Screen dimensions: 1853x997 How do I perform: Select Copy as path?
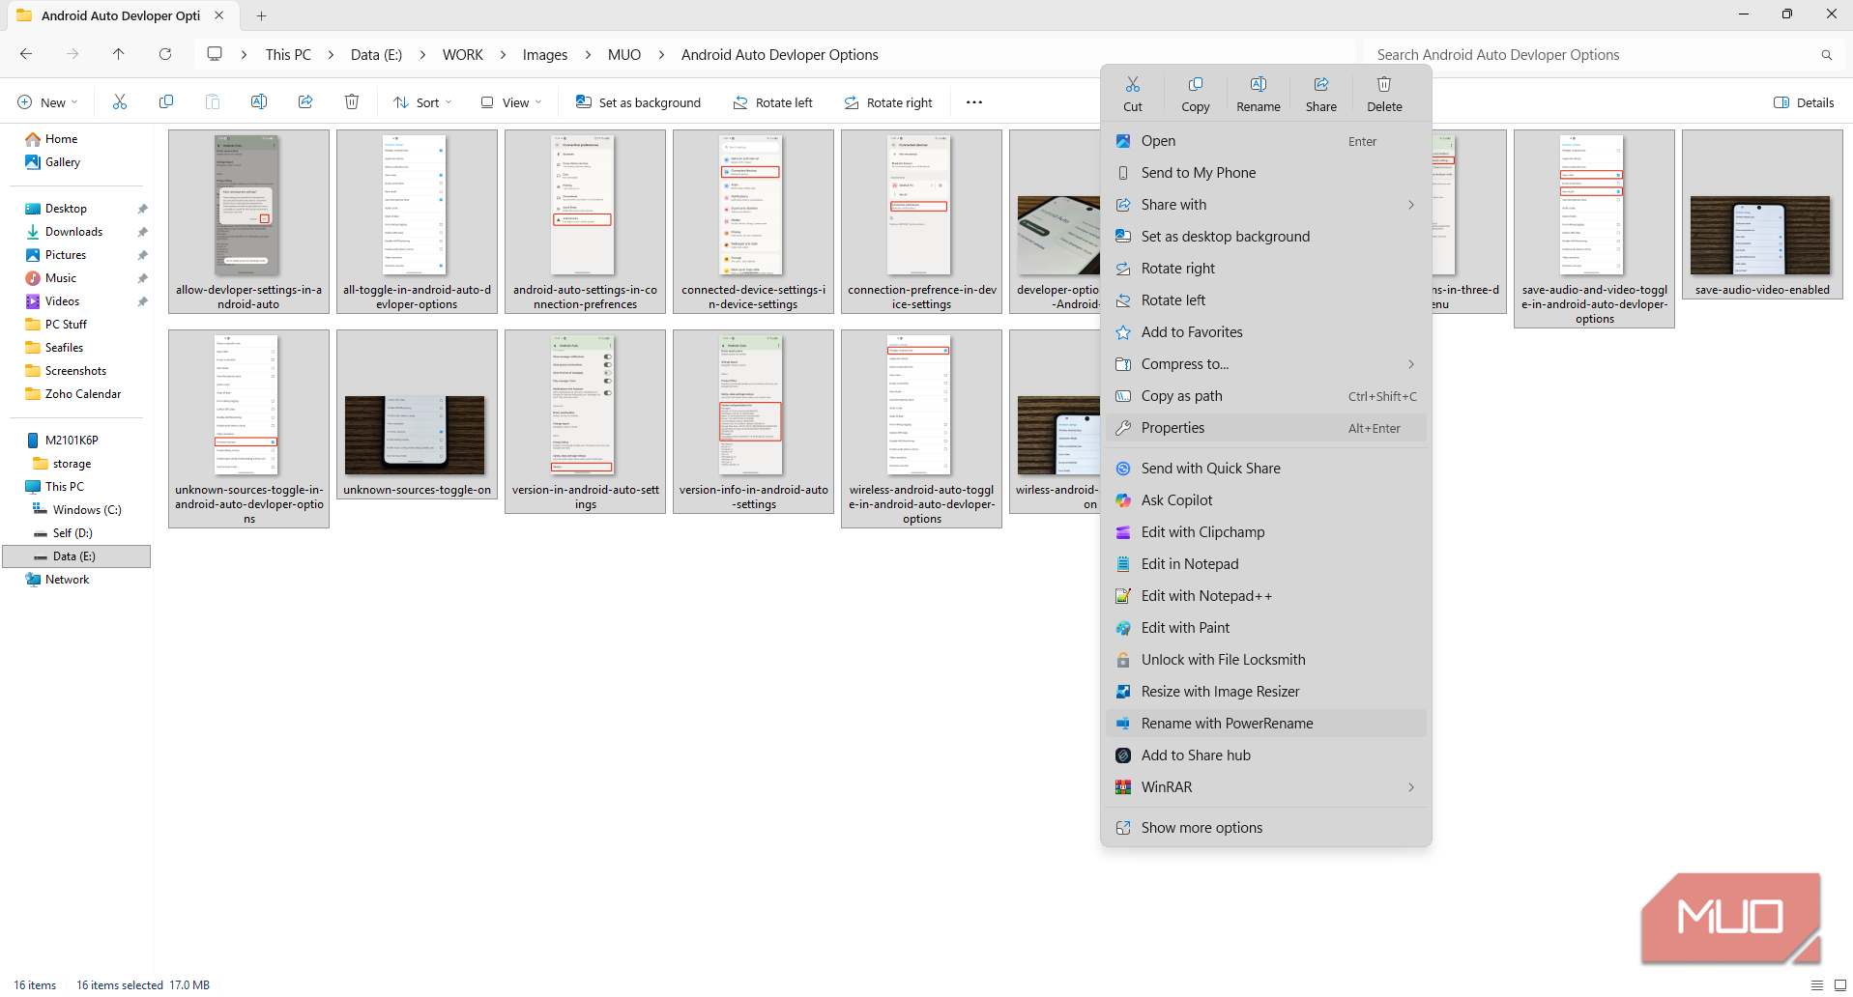point(1265,396)
